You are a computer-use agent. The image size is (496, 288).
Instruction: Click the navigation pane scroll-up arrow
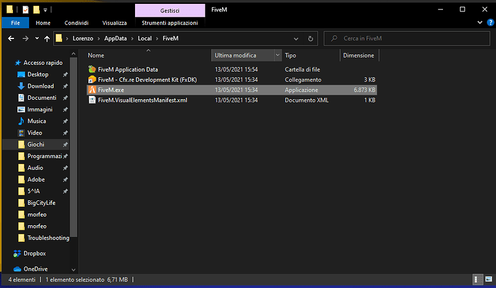74,54
